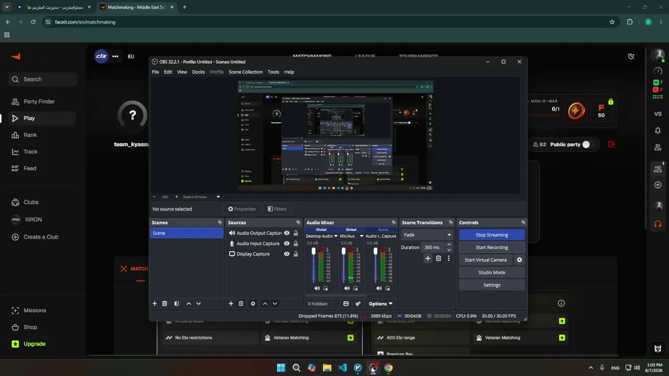Open the OBS Edit menu

click(168, 72)
